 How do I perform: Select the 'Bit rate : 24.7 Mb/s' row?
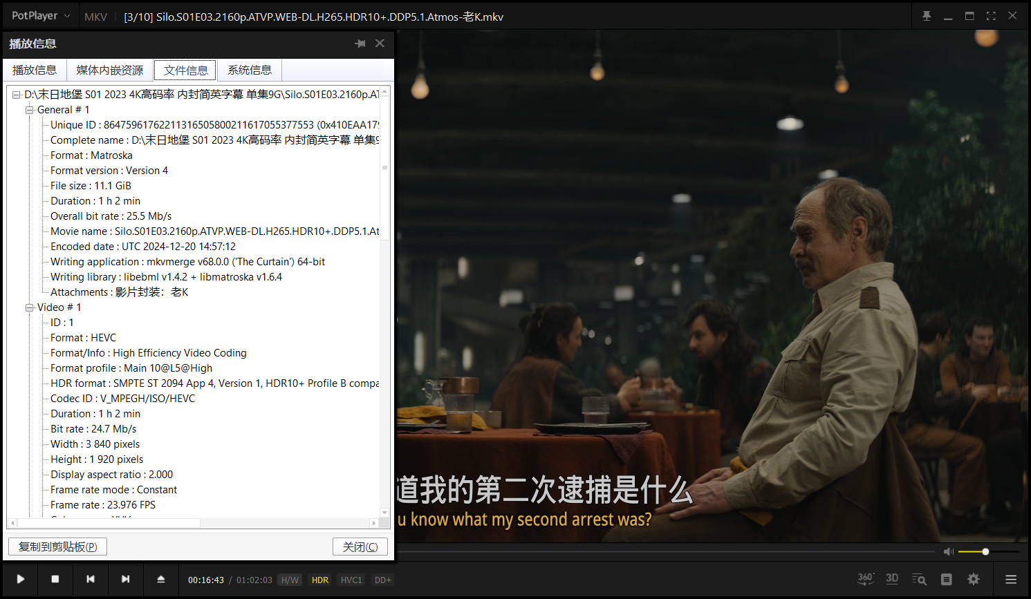pos(93,429)
